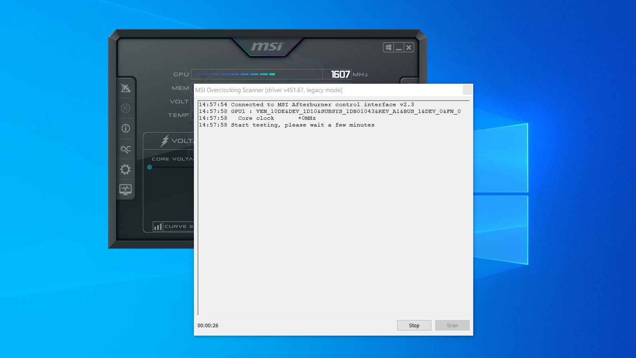
Task: Click the GPU clock usage bar
Action: (x=257, y=74)
